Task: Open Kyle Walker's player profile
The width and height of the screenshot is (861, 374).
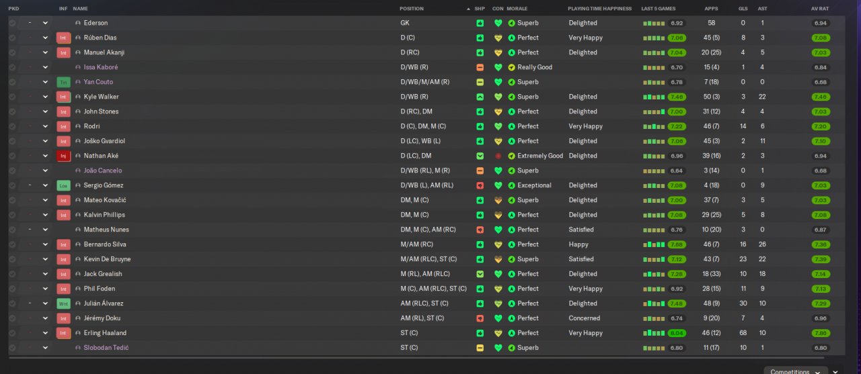Action: 101,97
